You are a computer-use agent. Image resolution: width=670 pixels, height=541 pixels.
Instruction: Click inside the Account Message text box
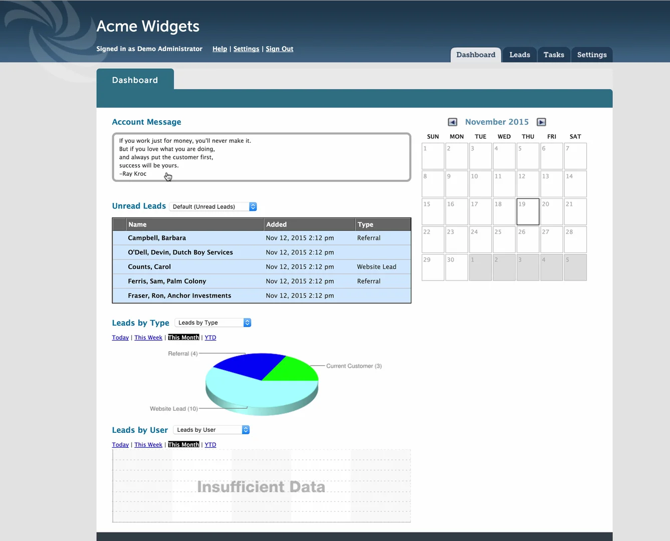(x=262, y=157)
